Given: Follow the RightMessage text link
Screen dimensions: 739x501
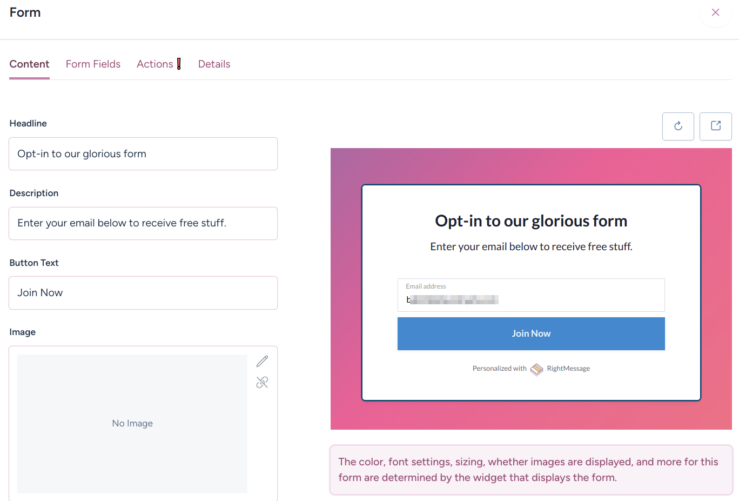Looking at the screenshot, I should pyautogui.click(x=568, y=369).
